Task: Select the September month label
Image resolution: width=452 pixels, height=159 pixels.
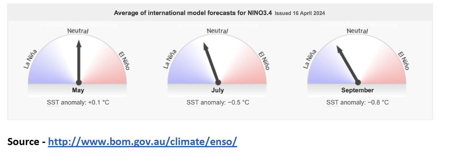Action: [x=357, y=90]
